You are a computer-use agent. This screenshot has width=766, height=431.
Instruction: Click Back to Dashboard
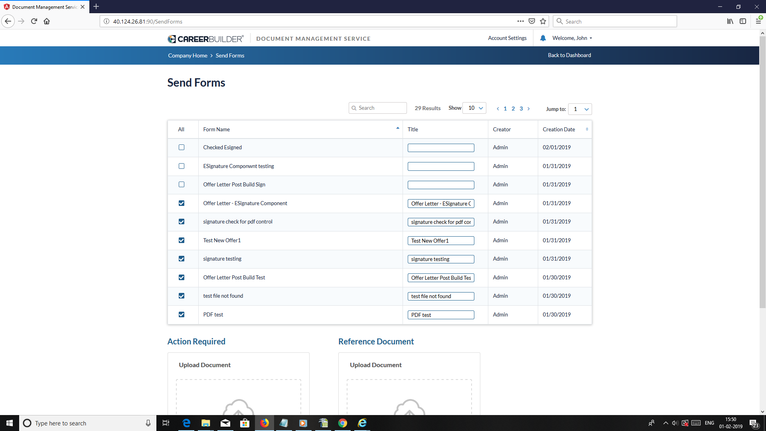coord(569,55)
